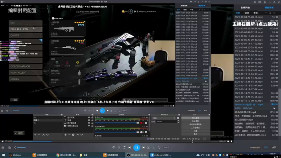Switch to the 影视列表 tab in the right panel
The height and width of the screenshot is (158, 281).
click(245, 7)
